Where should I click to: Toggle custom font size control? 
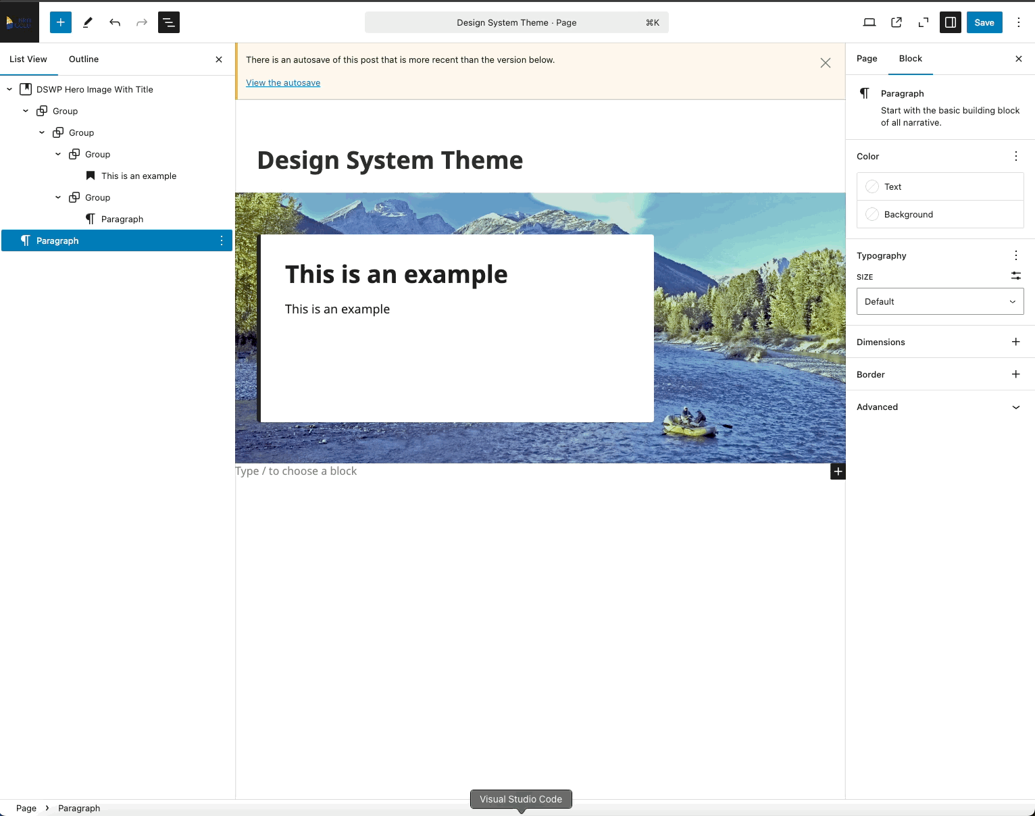[x=1016, y=276]
